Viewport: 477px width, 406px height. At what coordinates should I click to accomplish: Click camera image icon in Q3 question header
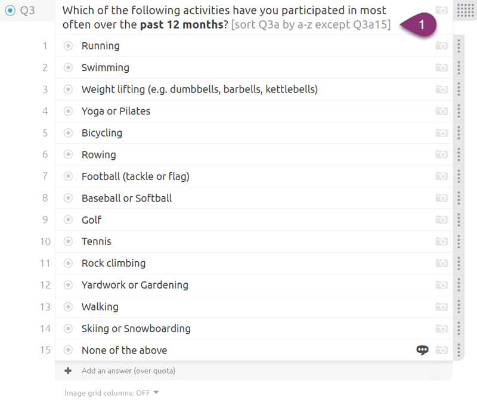(441, 10)
